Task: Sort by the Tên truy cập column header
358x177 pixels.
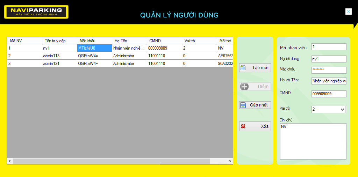Action: (59, 41)
